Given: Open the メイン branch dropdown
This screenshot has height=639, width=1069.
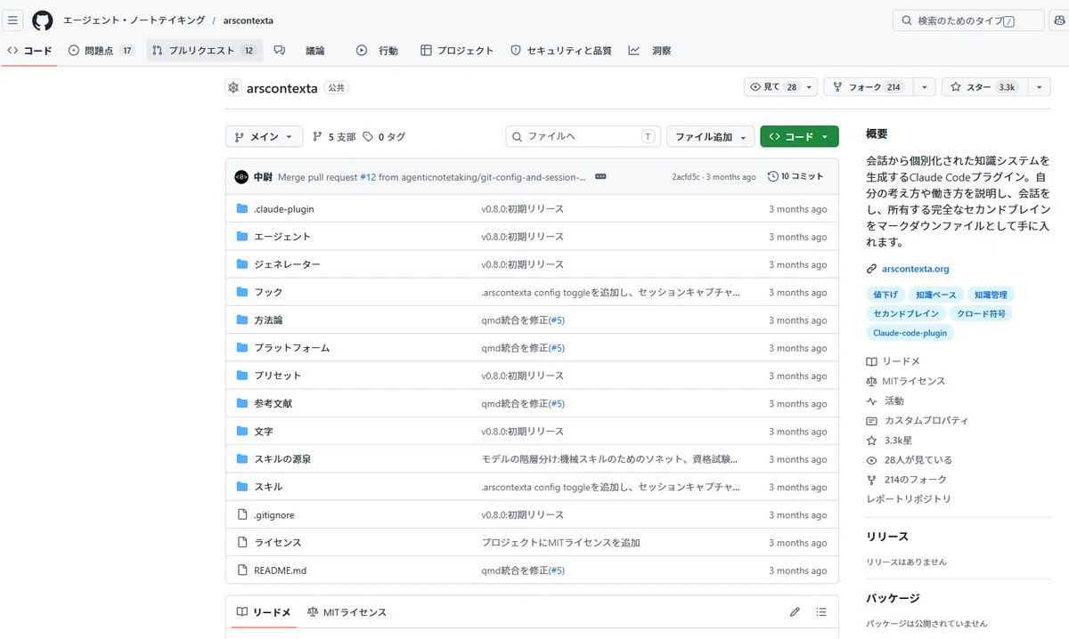Looking at the screenshot, I should coord(264,137).
